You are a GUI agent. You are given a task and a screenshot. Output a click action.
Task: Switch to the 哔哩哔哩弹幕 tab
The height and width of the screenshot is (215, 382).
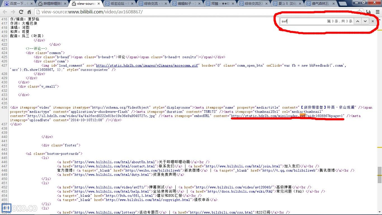pyautogui.click(x=51, y=4)
